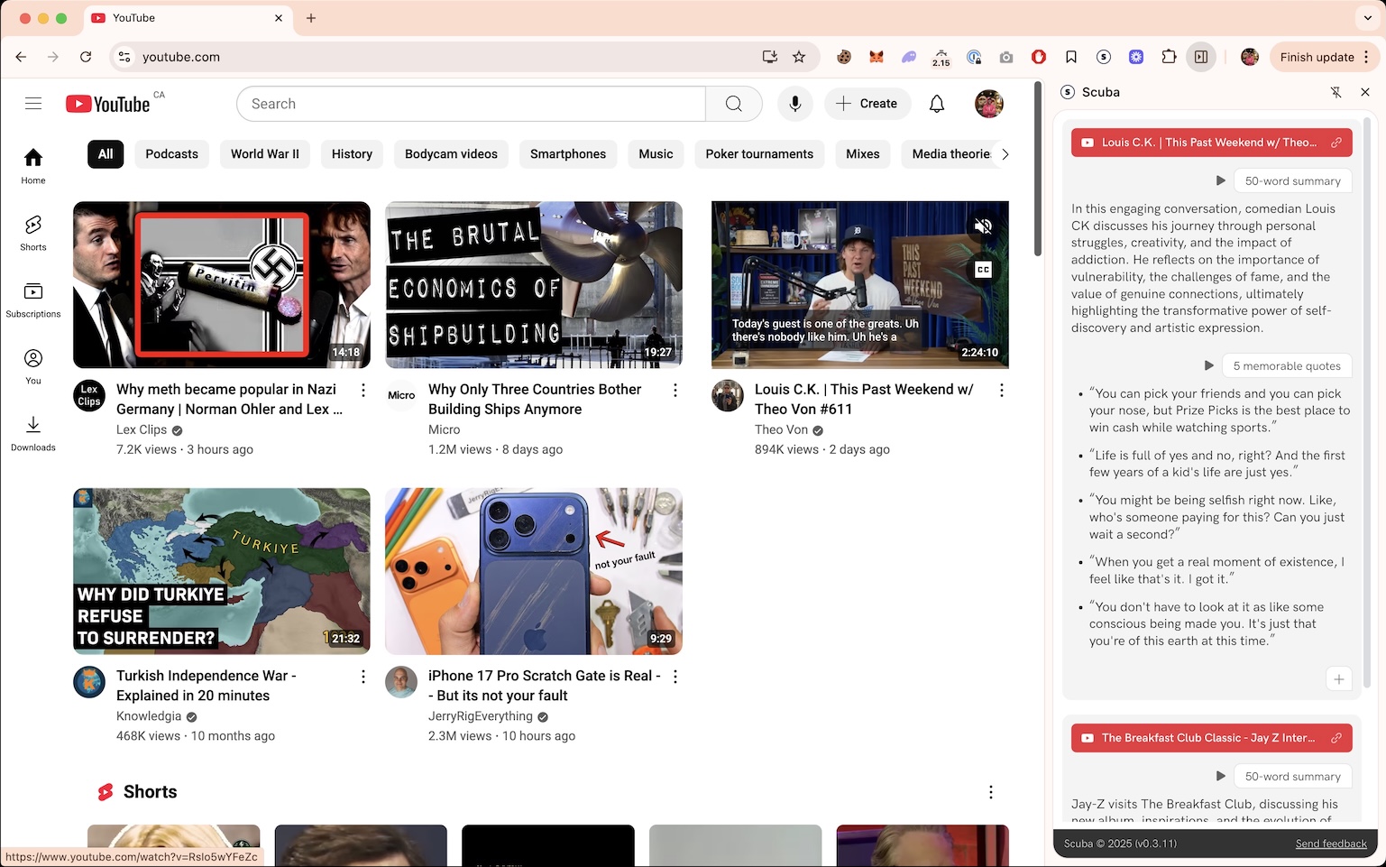This screenshot has width=1386, height=867.
Task: Toggle the Chrome side panel button
Action: pyautogui.click(x=1201, y=57)
